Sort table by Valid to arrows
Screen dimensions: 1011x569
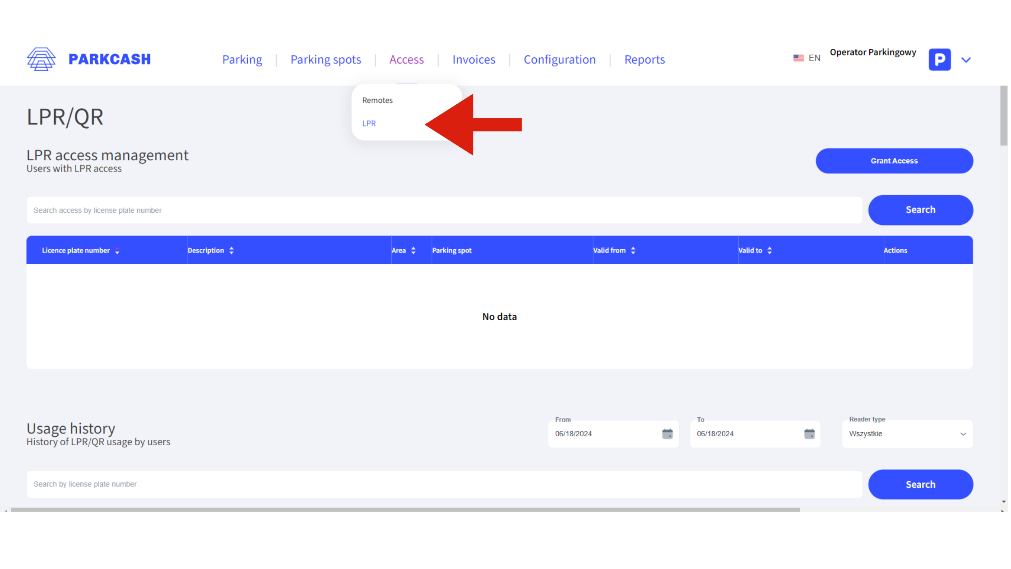coord(769,251)
